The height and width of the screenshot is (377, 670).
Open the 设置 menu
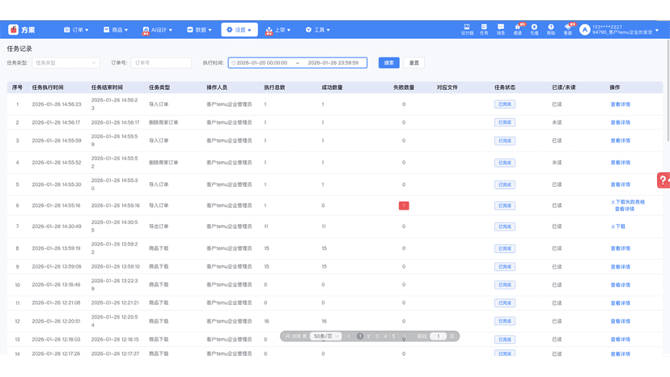click(x=240, y=29)
